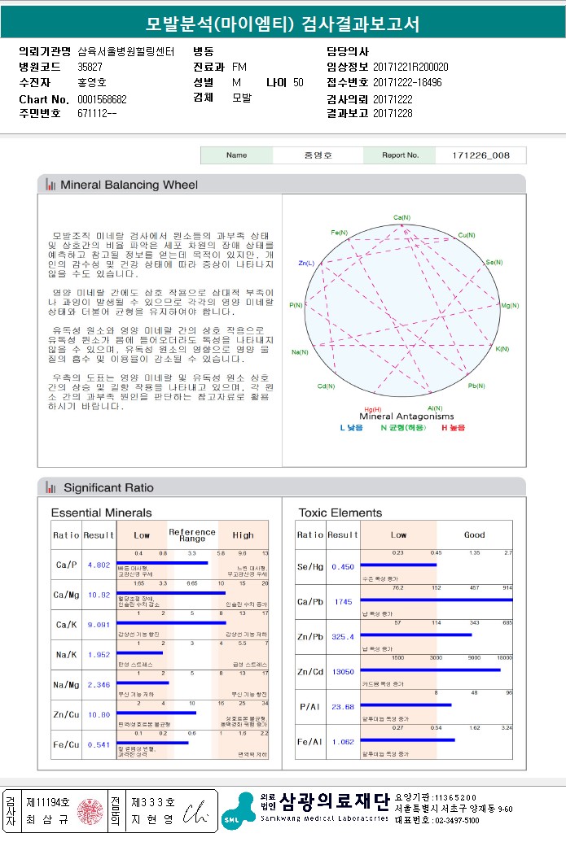Click the red legend entry H 높음
Screen dimensions: 566x842
pyautogui.click(x=453, y=428)
